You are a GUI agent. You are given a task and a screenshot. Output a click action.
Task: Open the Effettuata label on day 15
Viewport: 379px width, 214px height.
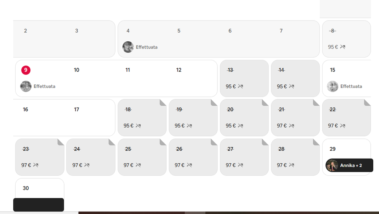(351, 86)
